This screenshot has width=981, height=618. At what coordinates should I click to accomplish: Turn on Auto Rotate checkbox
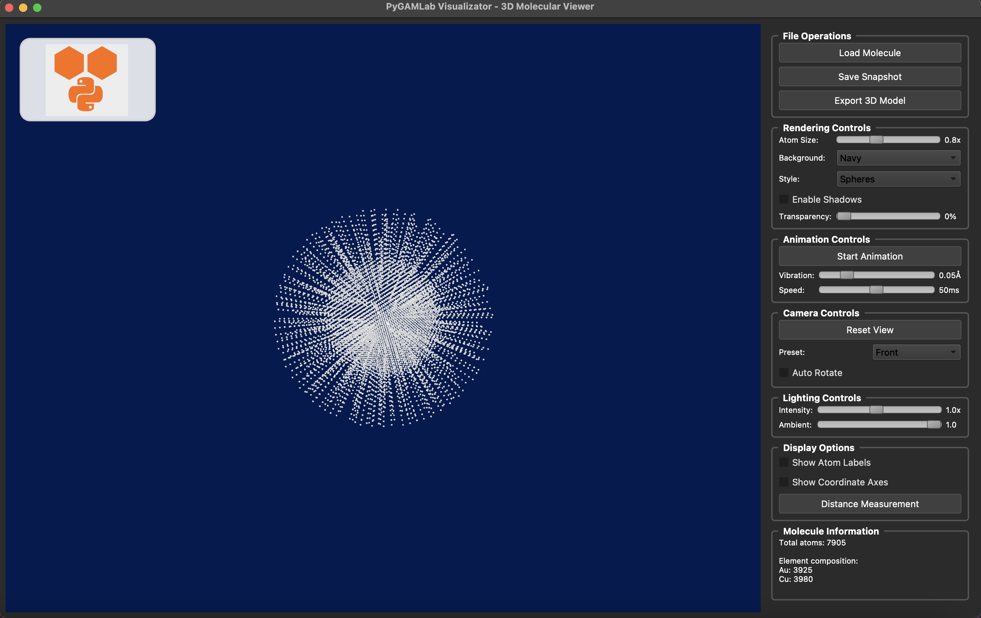783,372
